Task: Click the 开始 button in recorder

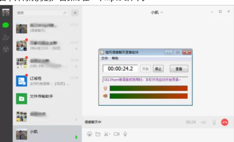Action: (x=145, y=69)
